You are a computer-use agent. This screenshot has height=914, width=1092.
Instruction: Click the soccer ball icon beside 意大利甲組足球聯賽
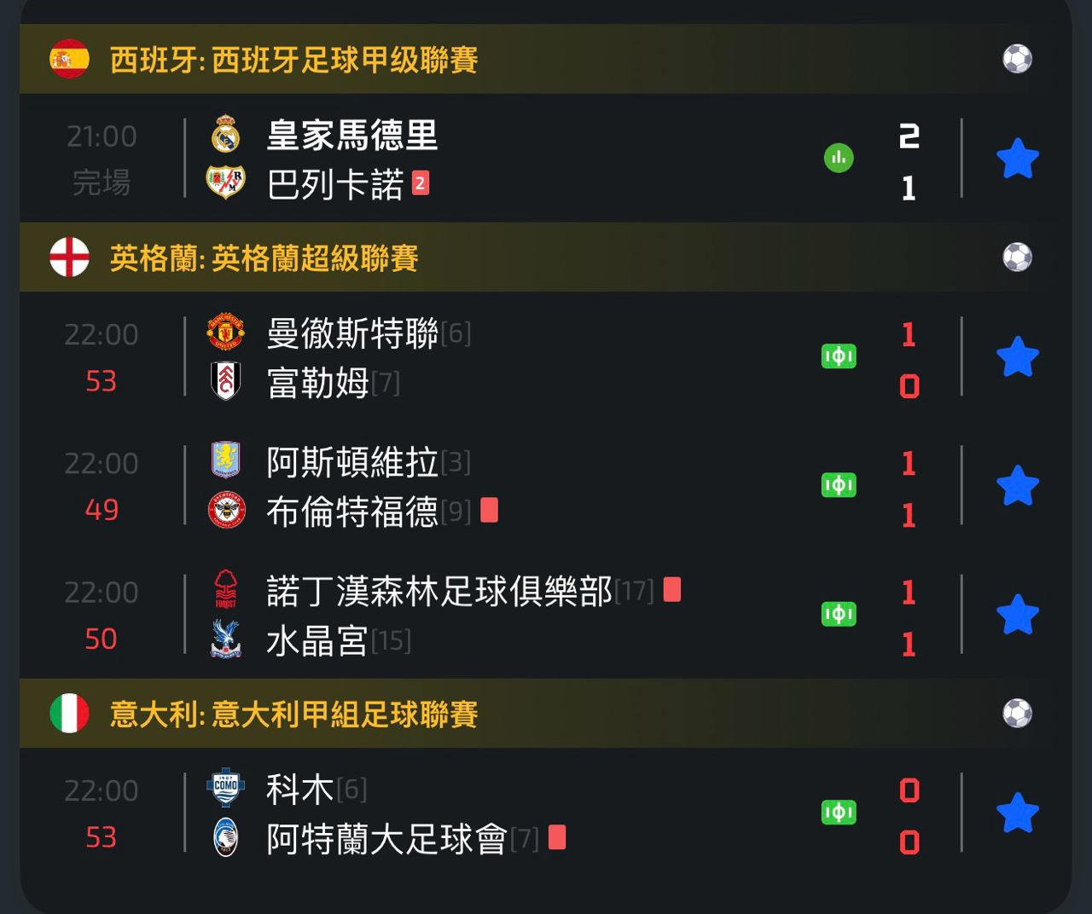[1017, 714]
